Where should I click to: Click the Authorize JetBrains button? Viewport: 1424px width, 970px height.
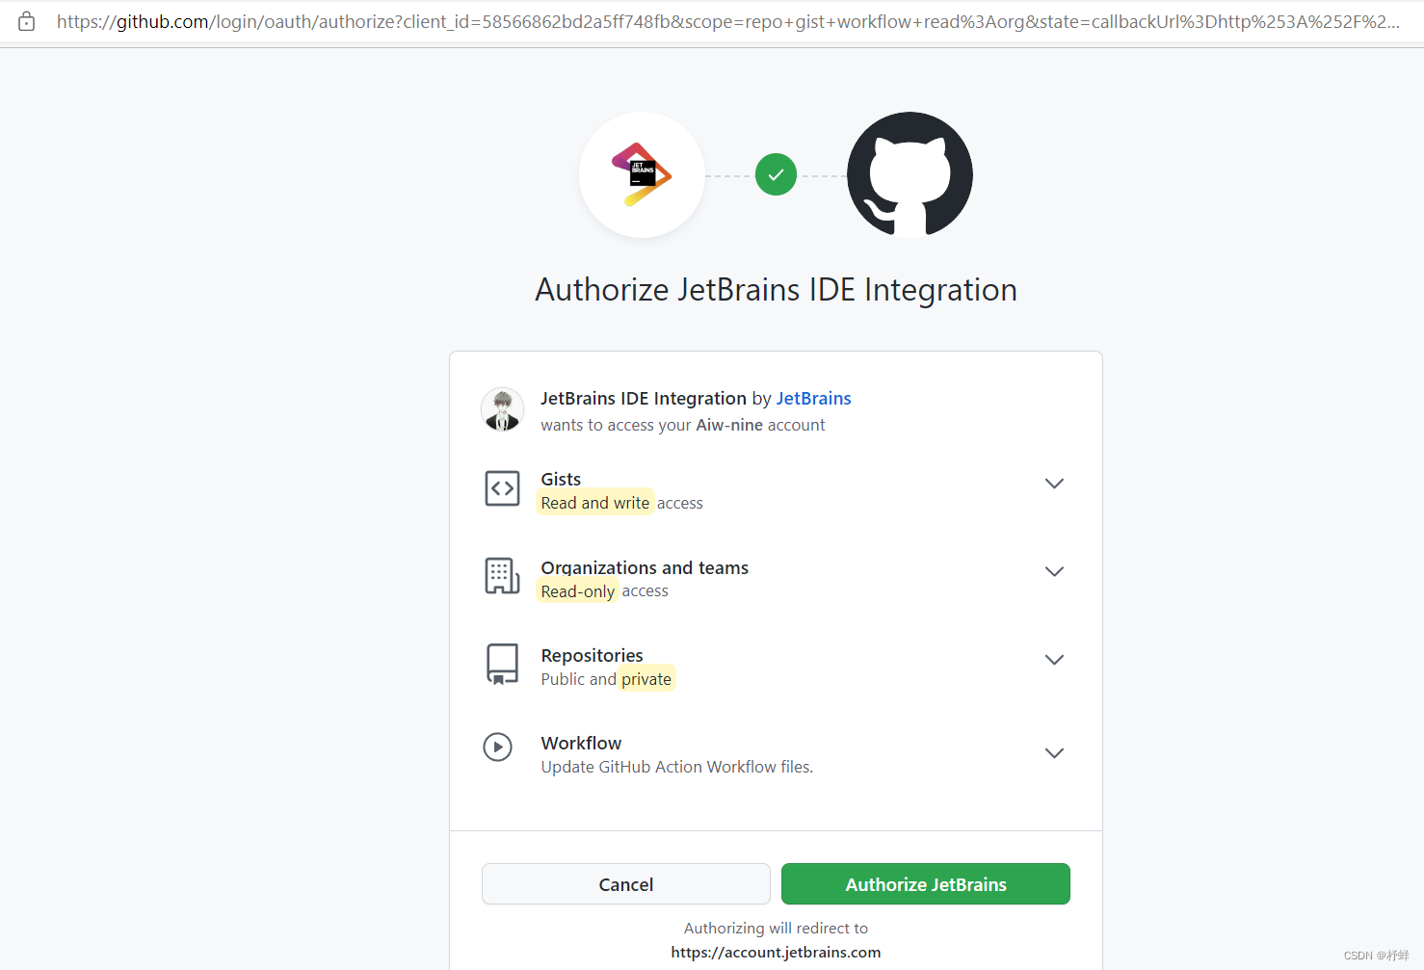(x=926, y=884)
